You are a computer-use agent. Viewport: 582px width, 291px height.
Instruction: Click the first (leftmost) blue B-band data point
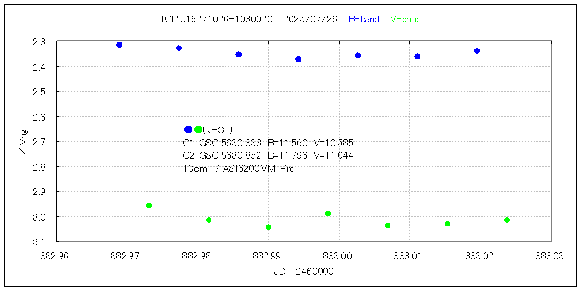pyautogui.click(x=119, y=45)
